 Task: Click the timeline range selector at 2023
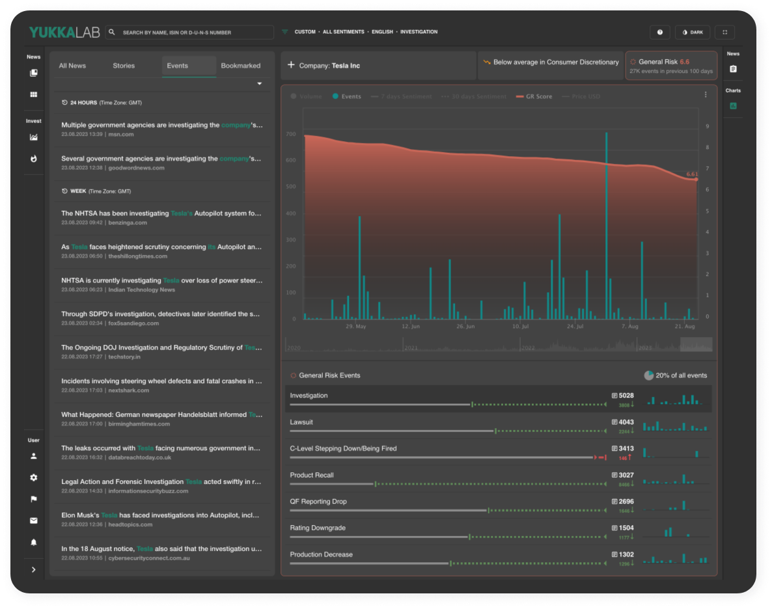coord(696,345)
